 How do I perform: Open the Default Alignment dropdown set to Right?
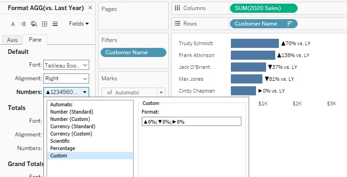pyautogui.click(x=66, y=78)
